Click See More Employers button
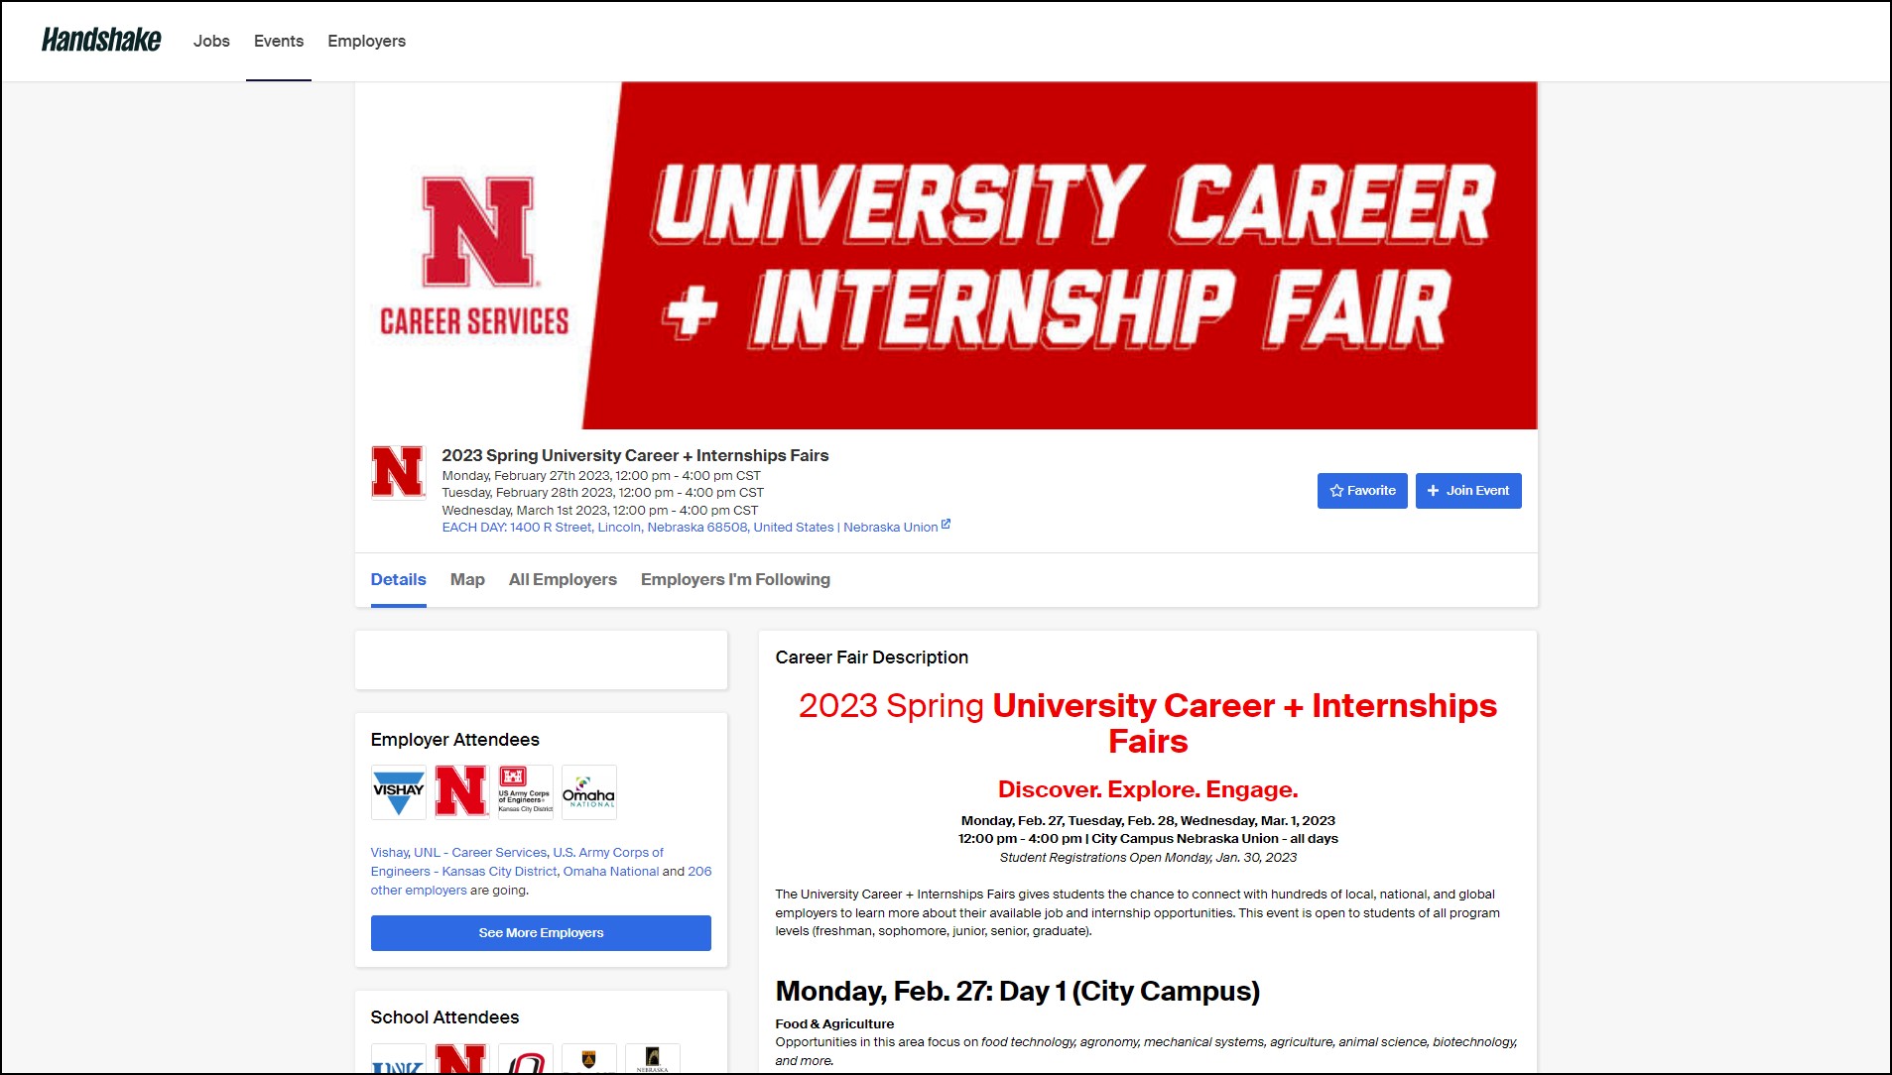1892x1075 pixels. 541,933
